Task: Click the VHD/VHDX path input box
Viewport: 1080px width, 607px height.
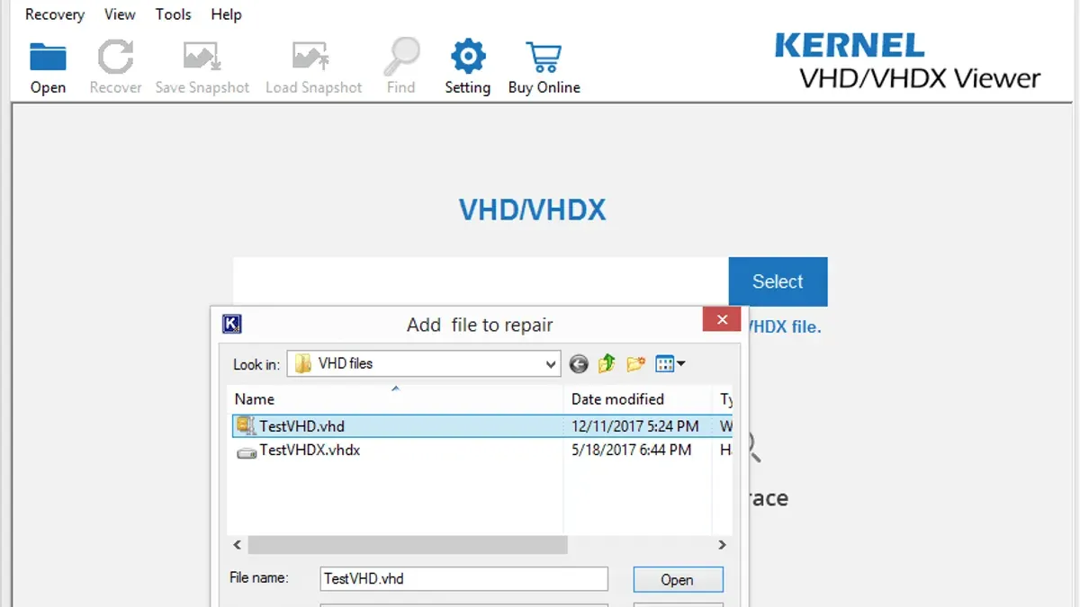Action: tap(481, 281)
